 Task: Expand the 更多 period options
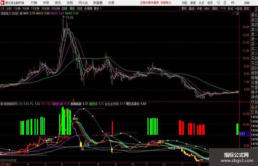tap(98, 8)
